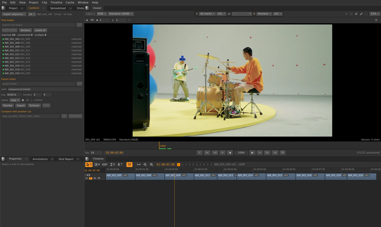Select the NJR_001_014 clip in timeline
Viewport: 381px width, 227px height.
tap(251, 177)
